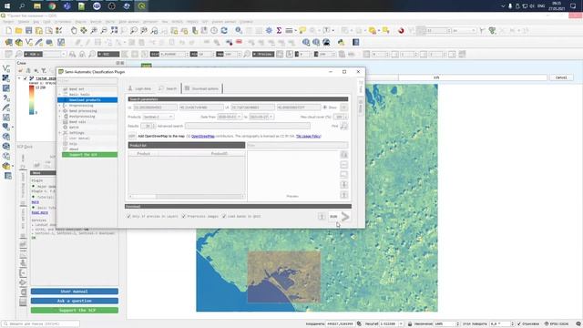
Task: Expand the Preprocessing tree item
Action: click(x=60, y=106)
